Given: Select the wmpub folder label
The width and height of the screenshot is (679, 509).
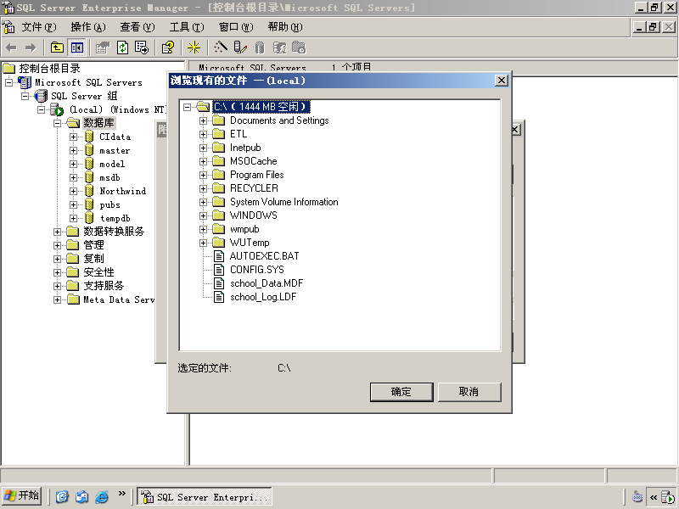Looking at the screenshot, I should 244,229.
